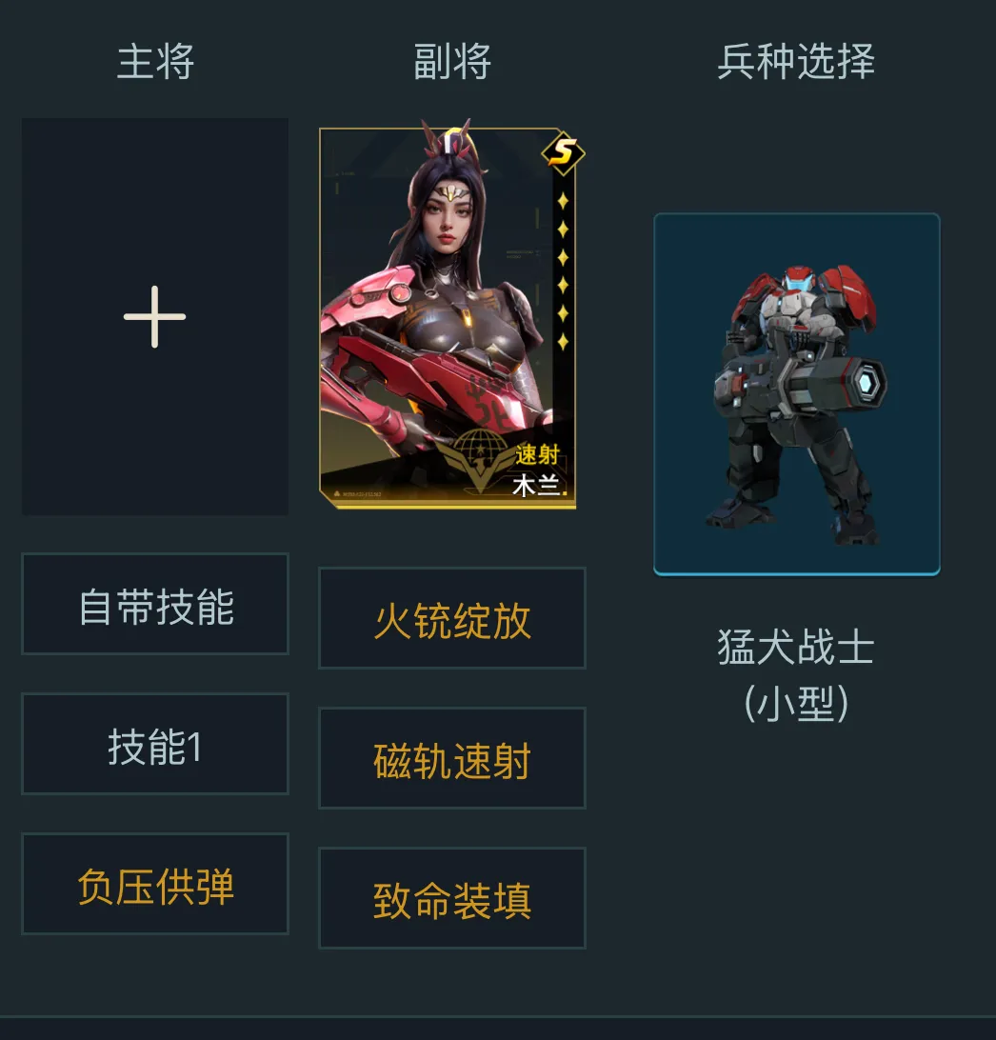Select the 致命装填 skill
Viewport: 996px width, 1040px height.
point(452,898)
